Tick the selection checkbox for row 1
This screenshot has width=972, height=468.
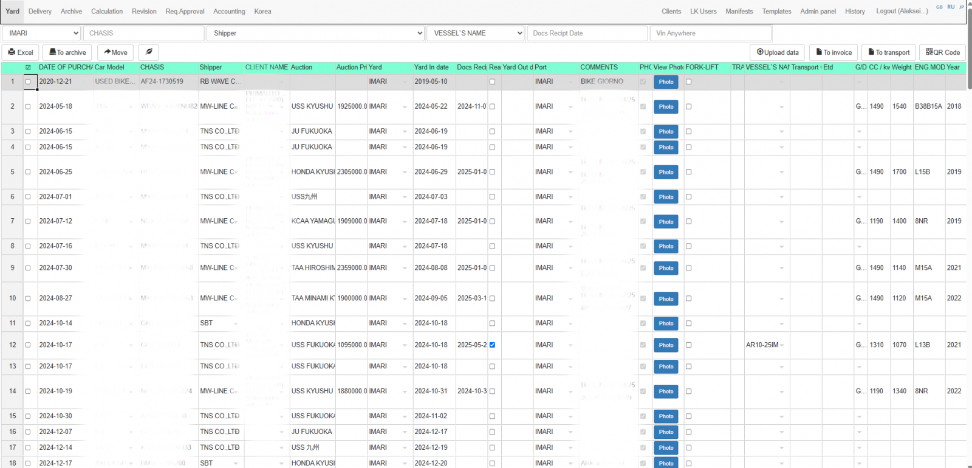28,81
